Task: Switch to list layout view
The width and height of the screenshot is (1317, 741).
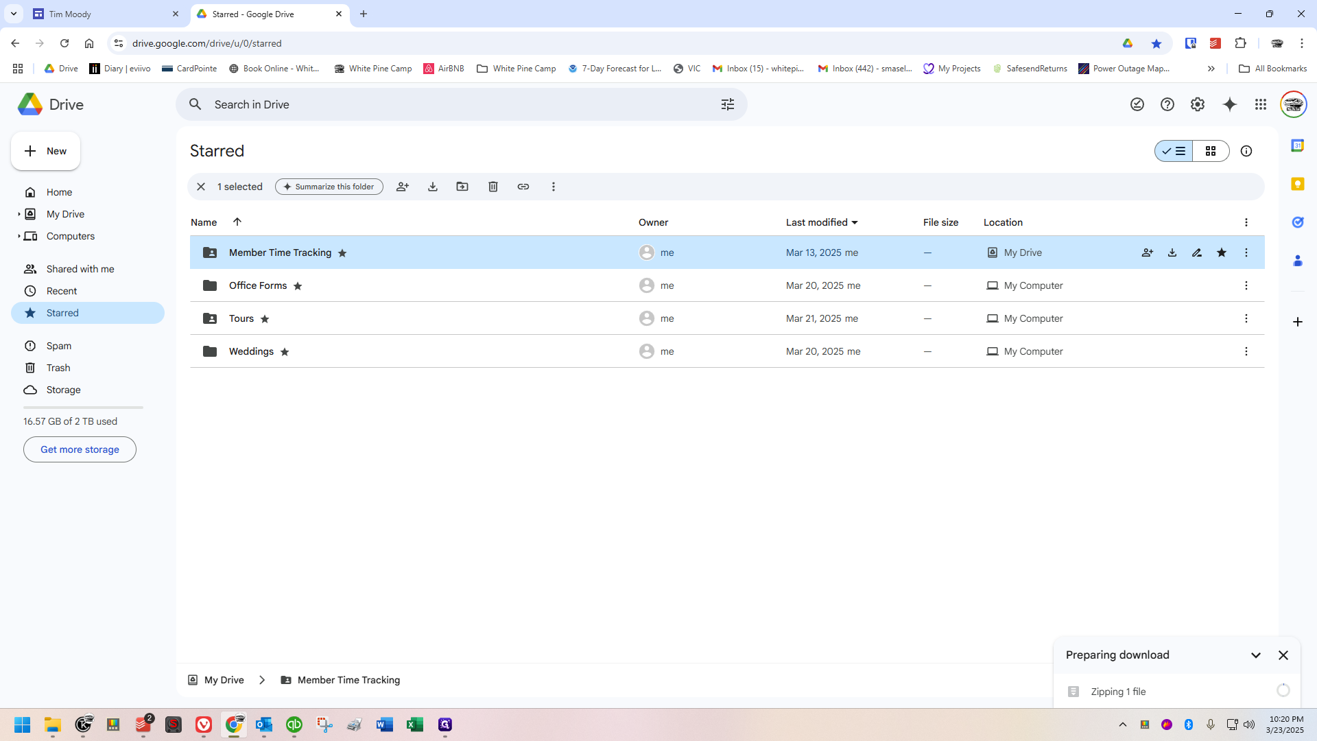Action: tap(1174, 151)
